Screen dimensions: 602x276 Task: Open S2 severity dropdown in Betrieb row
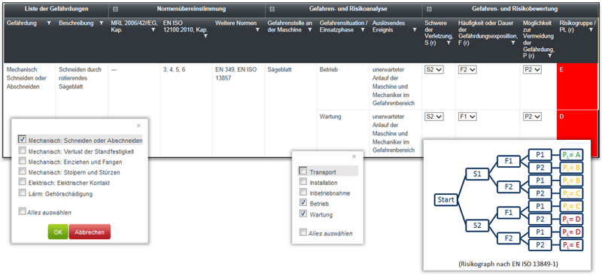(434, 70)
